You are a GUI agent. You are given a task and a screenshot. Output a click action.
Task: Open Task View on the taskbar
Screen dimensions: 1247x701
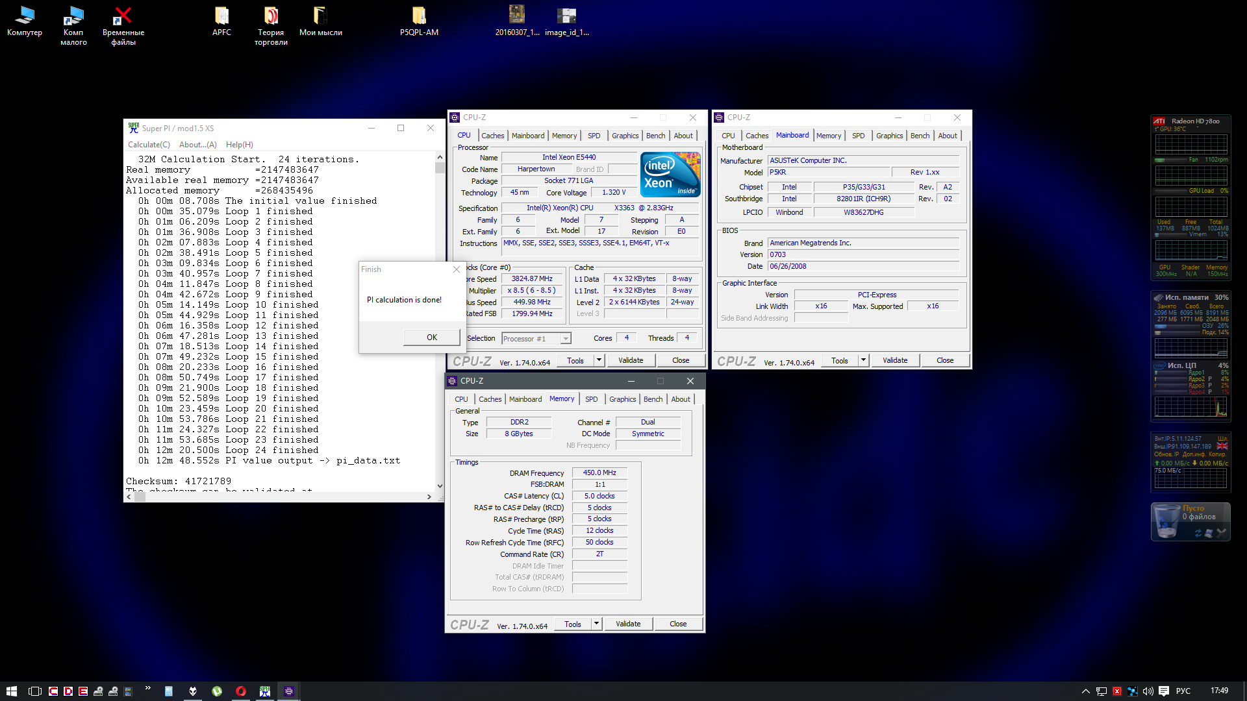point(35,691)
